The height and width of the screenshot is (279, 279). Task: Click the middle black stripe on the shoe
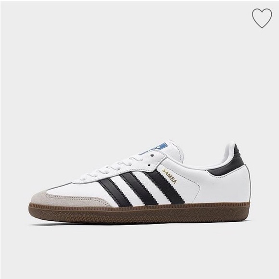tap(138, 188)
